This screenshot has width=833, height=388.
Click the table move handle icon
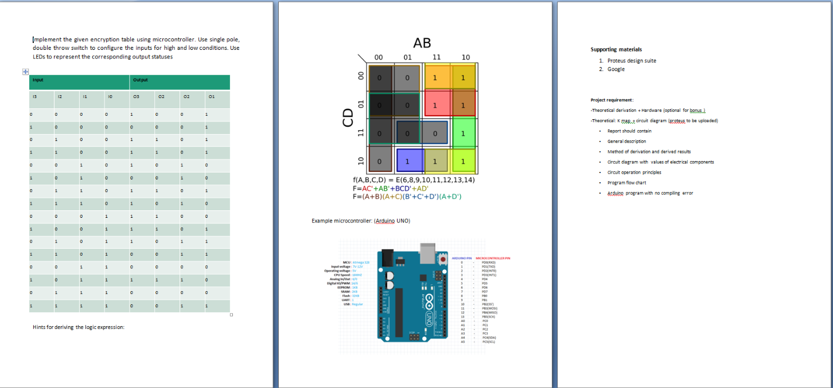tap(25, 72)
